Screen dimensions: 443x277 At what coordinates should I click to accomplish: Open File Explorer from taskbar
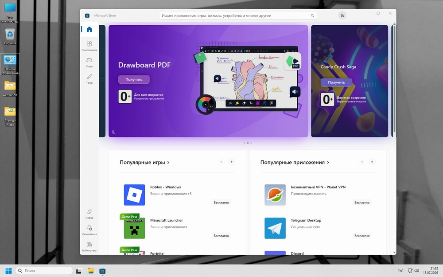[x=91, y=270]
